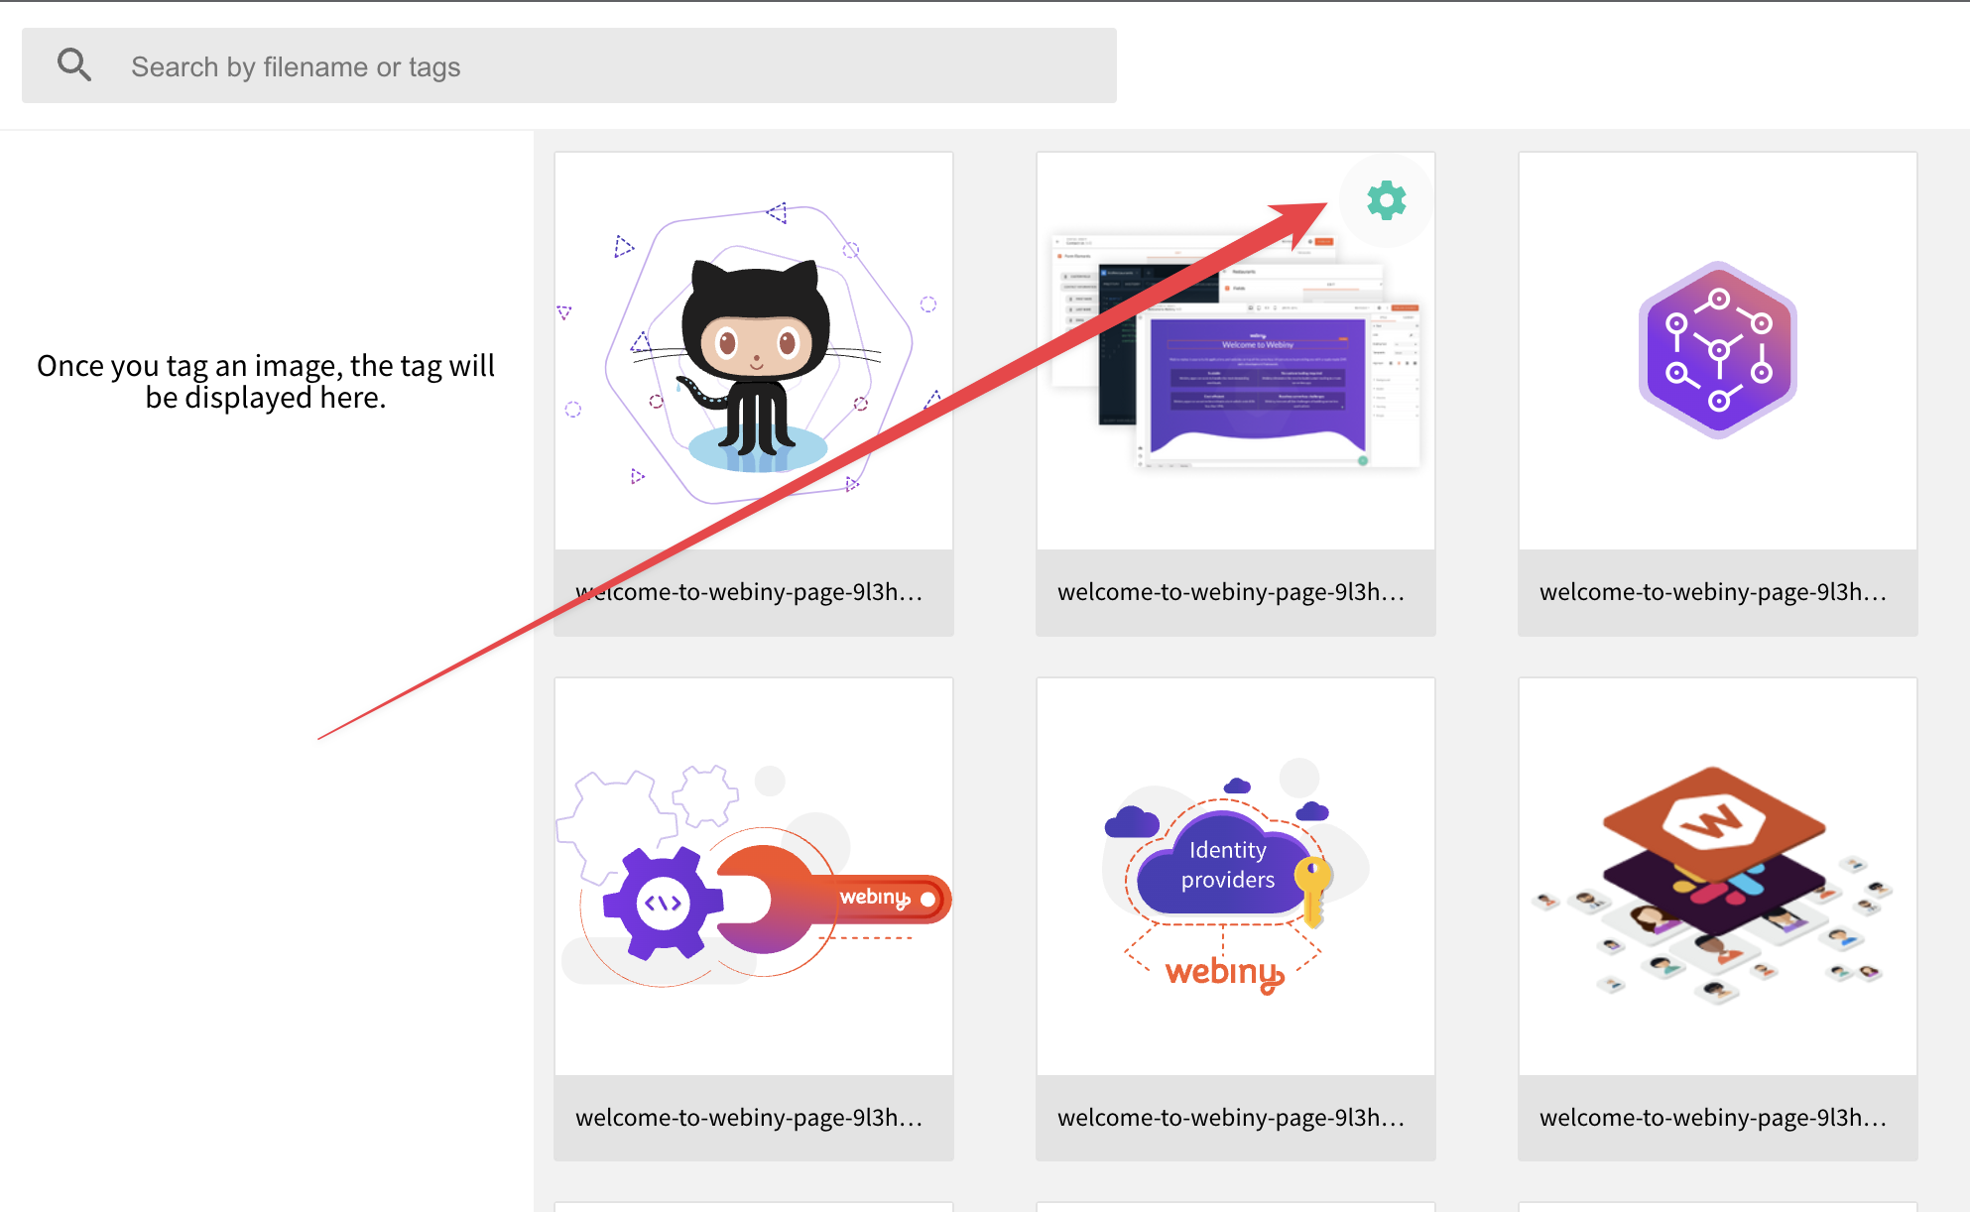
Task: Select the purple gear and wrench Webiny thumbnail
Action: point(754,877)
